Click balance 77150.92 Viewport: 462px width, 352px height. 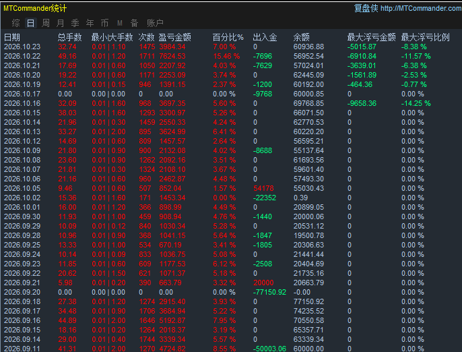(x=308, y=301)
